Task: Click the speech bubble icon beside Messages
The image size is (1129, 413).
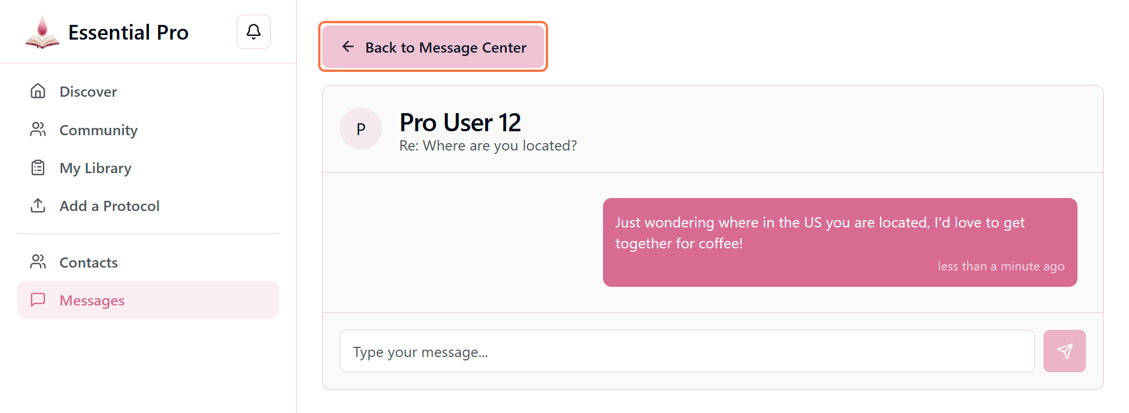Action: [x=38, y=300]
